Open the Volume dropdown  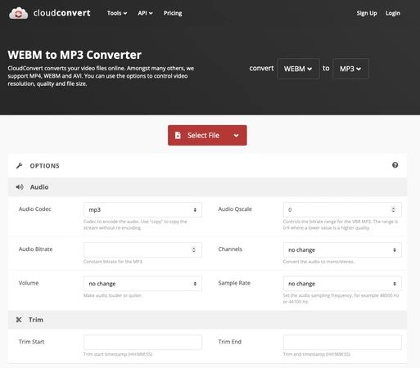click(x=142, y=284)
